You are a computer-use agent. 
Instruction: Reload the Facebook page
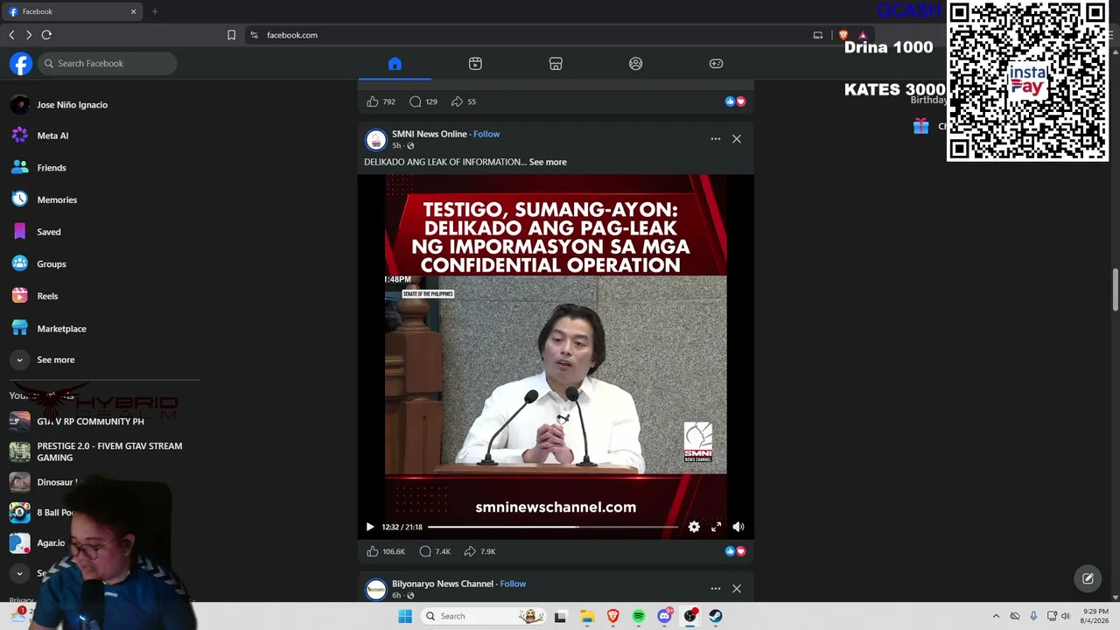46,35
